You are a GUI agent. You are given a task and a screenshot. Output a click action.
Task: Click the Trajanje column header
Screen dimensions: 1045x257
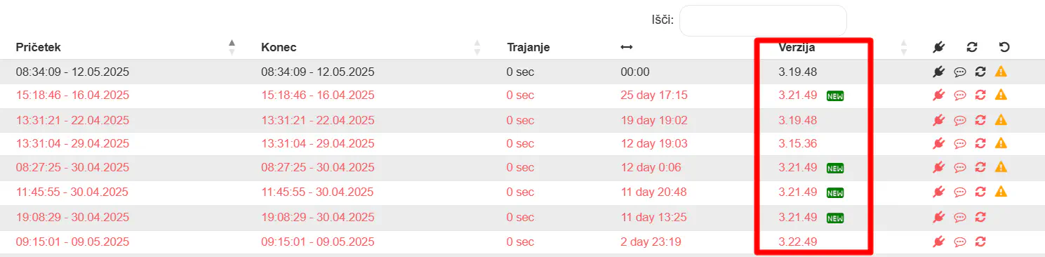tap(528, 48)
